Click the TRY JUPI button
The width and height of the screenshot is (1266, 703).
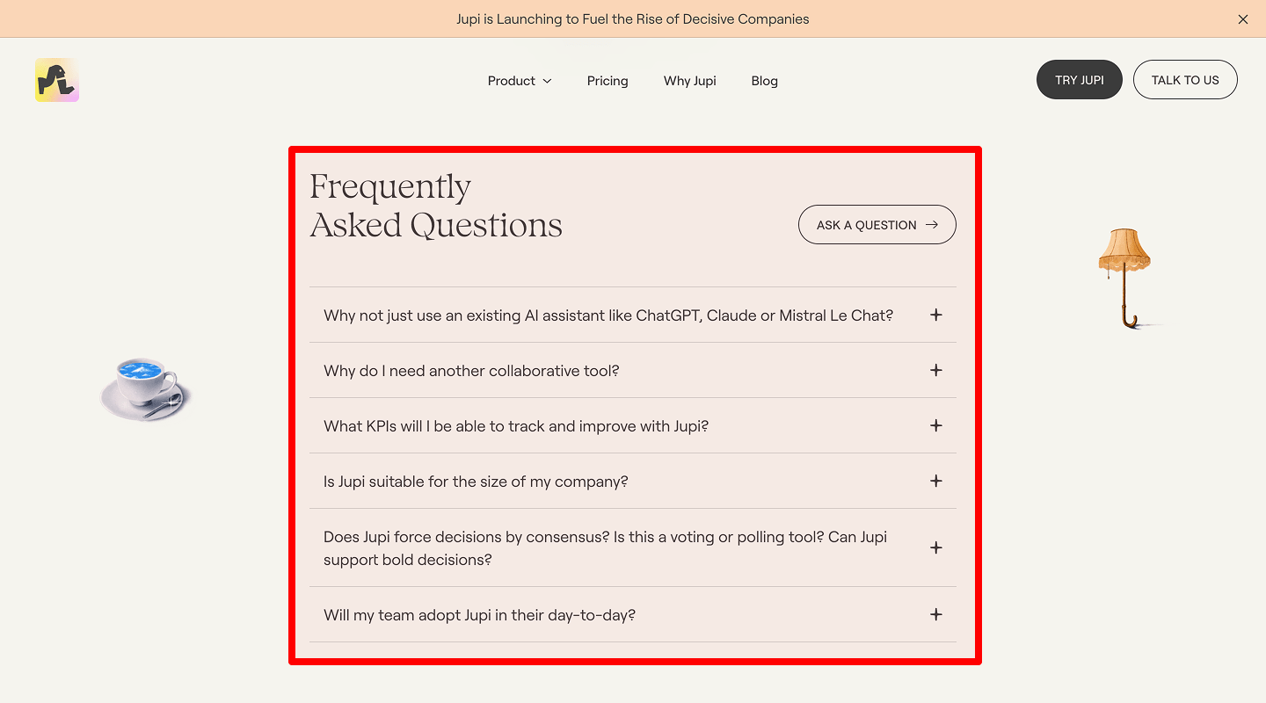pos(1079,79)
